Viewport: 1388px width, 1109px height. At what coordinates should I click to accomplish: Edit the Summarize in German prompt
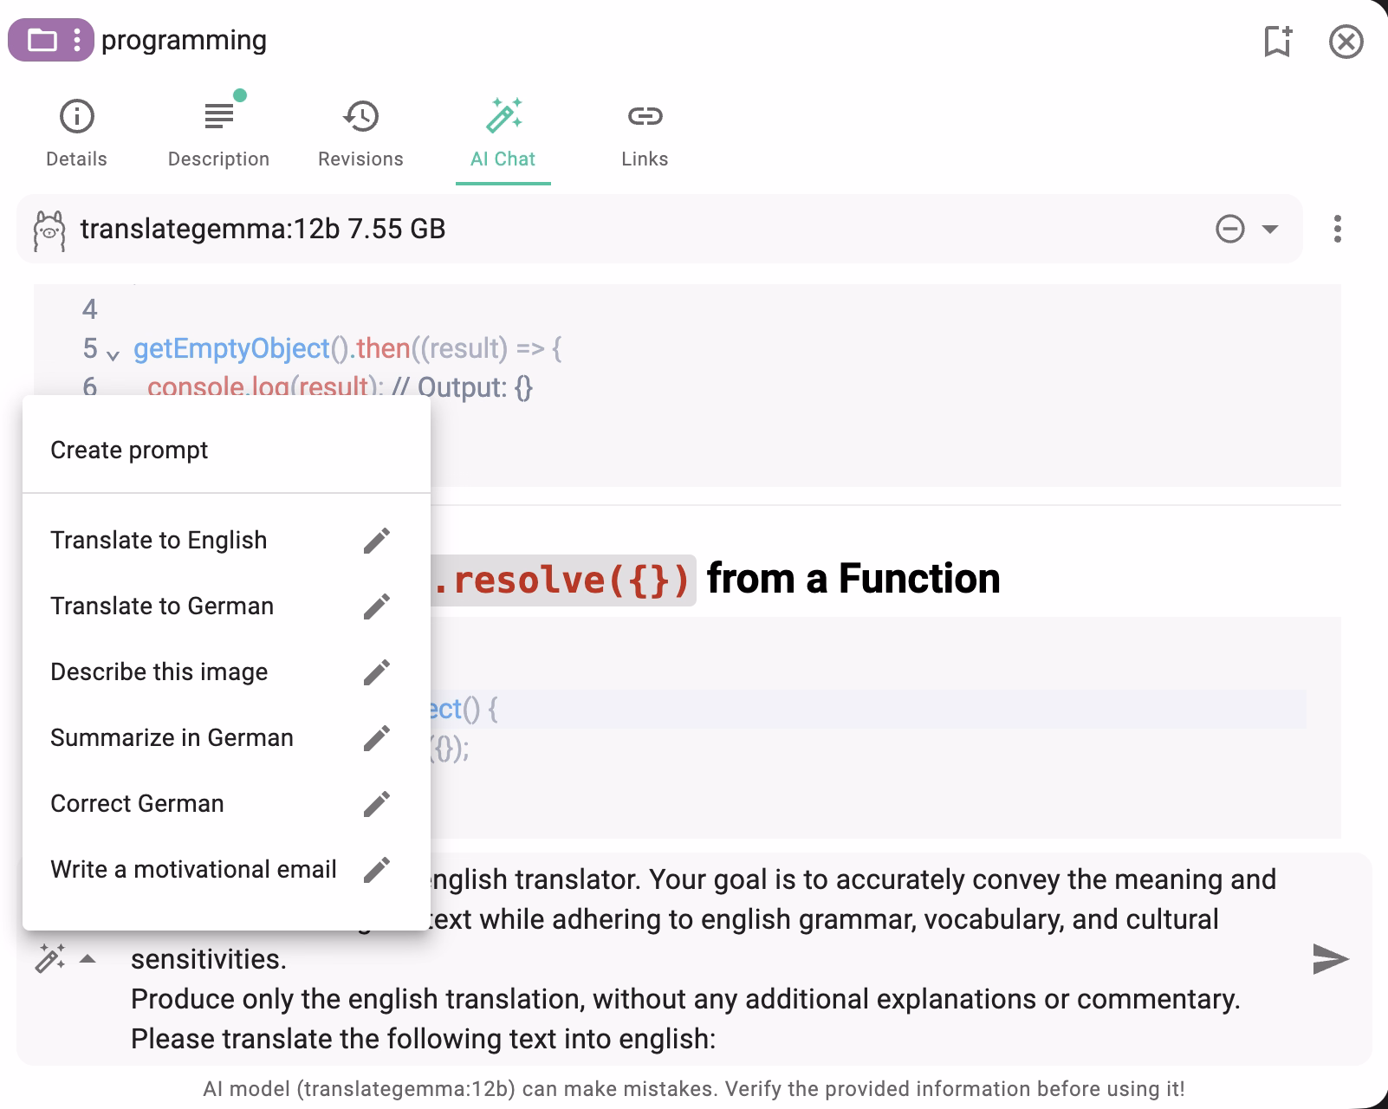click(376, 738)
